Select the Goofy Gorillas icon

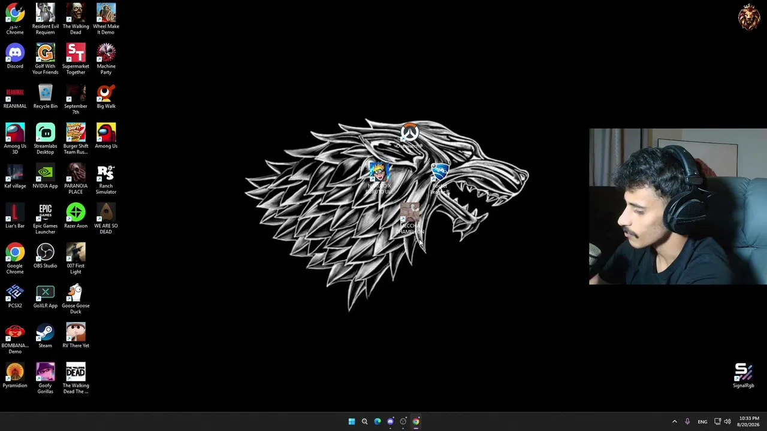(x=46, y=379)
